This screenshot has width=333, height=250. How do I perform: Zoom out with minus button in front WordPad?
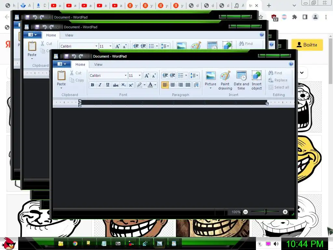point(246,212)
